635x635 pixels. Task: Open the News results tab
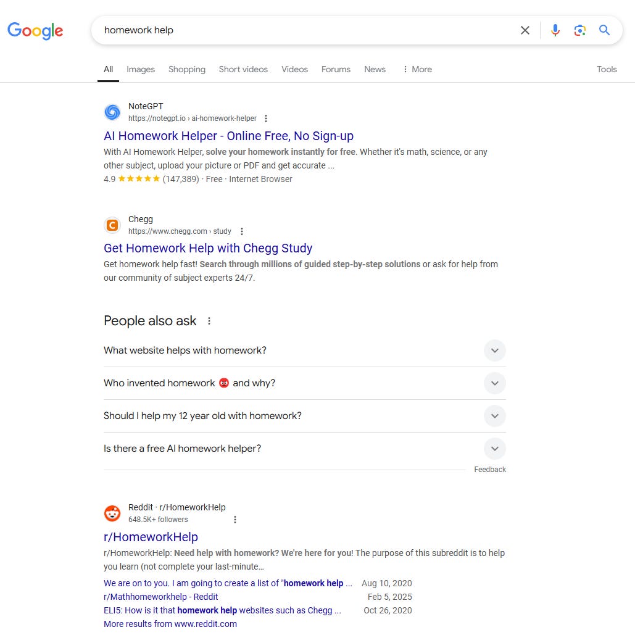375,69
